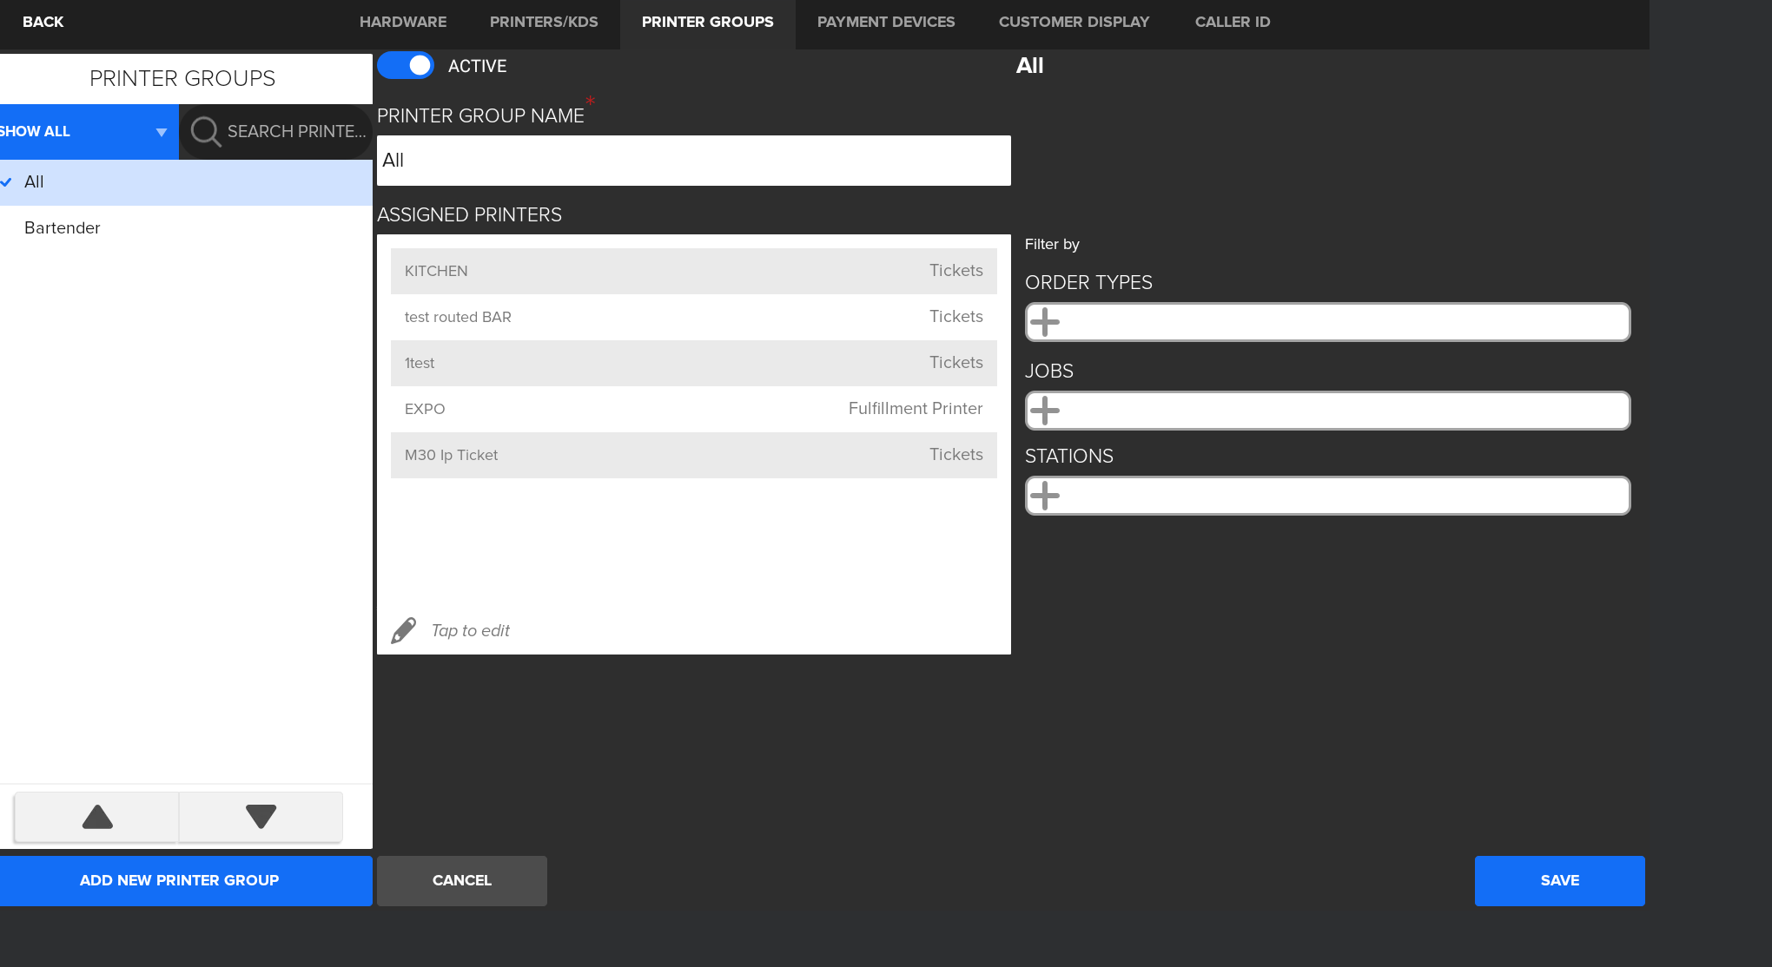The image size is (1772, 967).
Task: Select the EXPO Fulfillment Printer row
Action: click(693, 409)
